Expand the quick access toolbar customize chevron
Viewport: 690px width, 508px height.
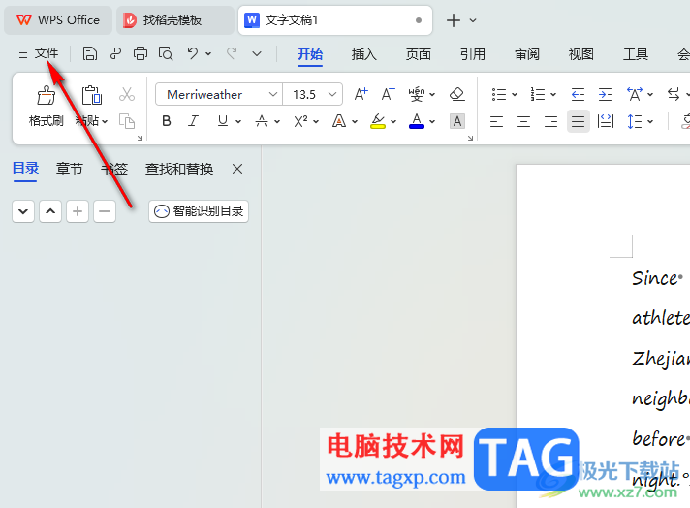257,53
